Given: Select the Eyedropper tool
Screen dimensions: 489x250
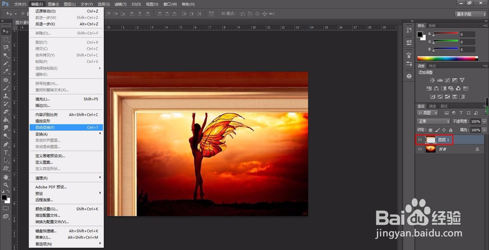Looking at the screenshot, I should click(5, 71).
